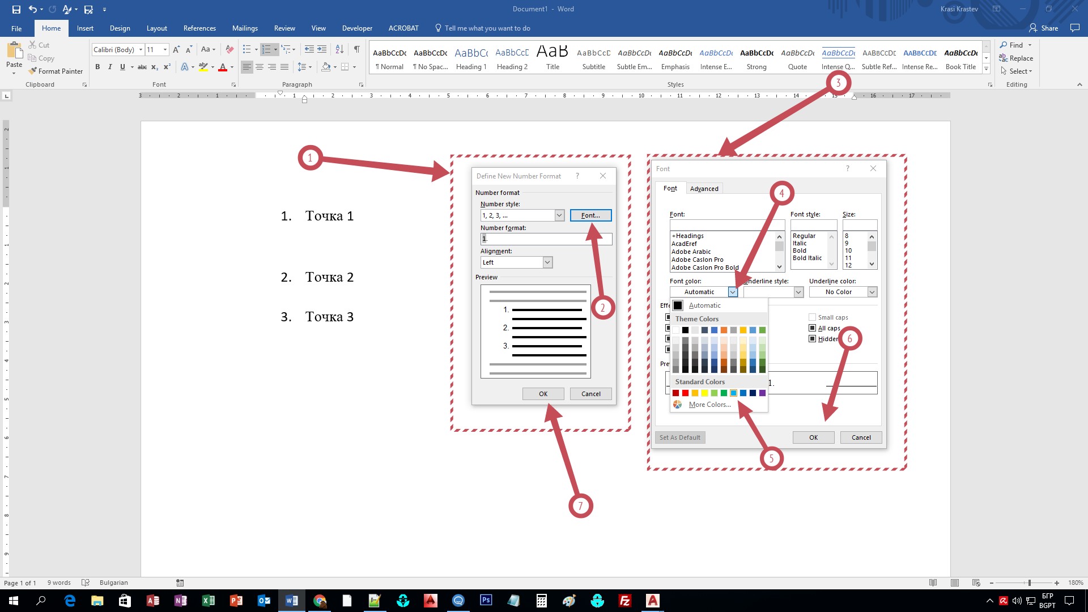Toggle the All caps checkbox
Viewport: 1088px width, 612px height.
pyautogui.click(x=812, y=328)
